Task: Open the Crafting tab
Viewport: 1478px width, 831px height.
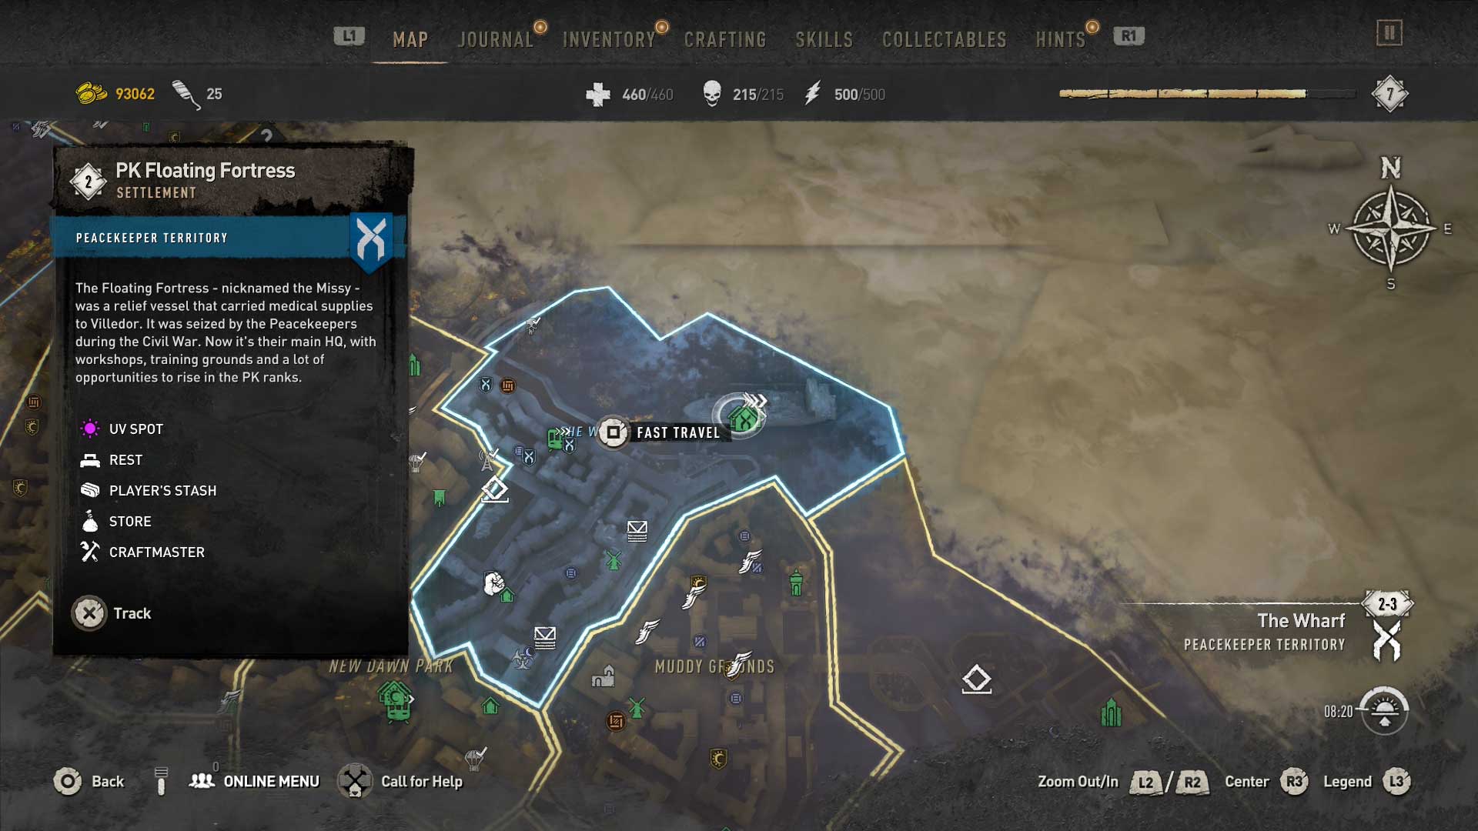Action: tap(725, 39)
